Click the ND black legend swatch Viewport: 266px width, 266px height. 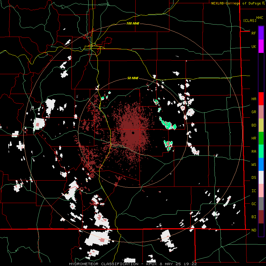261,230
